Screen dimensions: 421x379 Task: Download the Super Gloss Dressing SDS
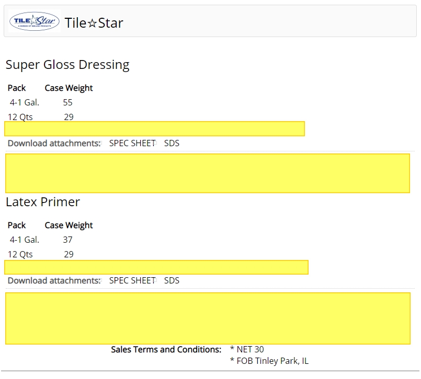coord(172,144)
